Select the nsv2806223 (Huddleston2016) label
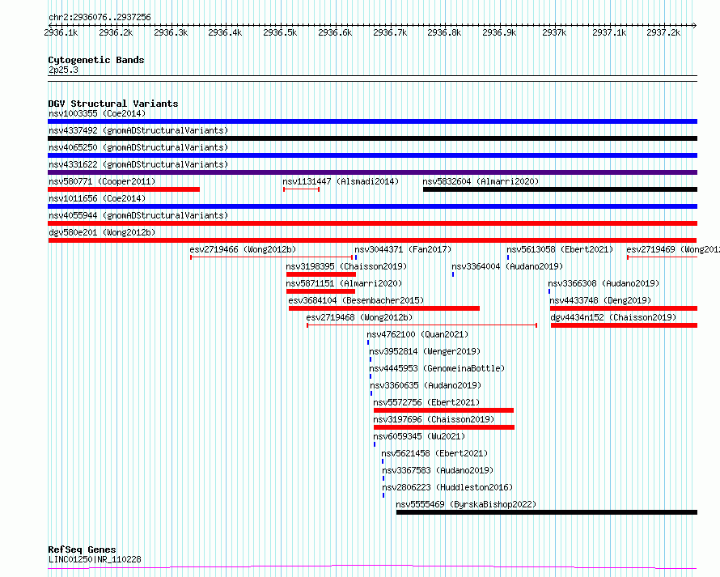 [x=447, y=487]
